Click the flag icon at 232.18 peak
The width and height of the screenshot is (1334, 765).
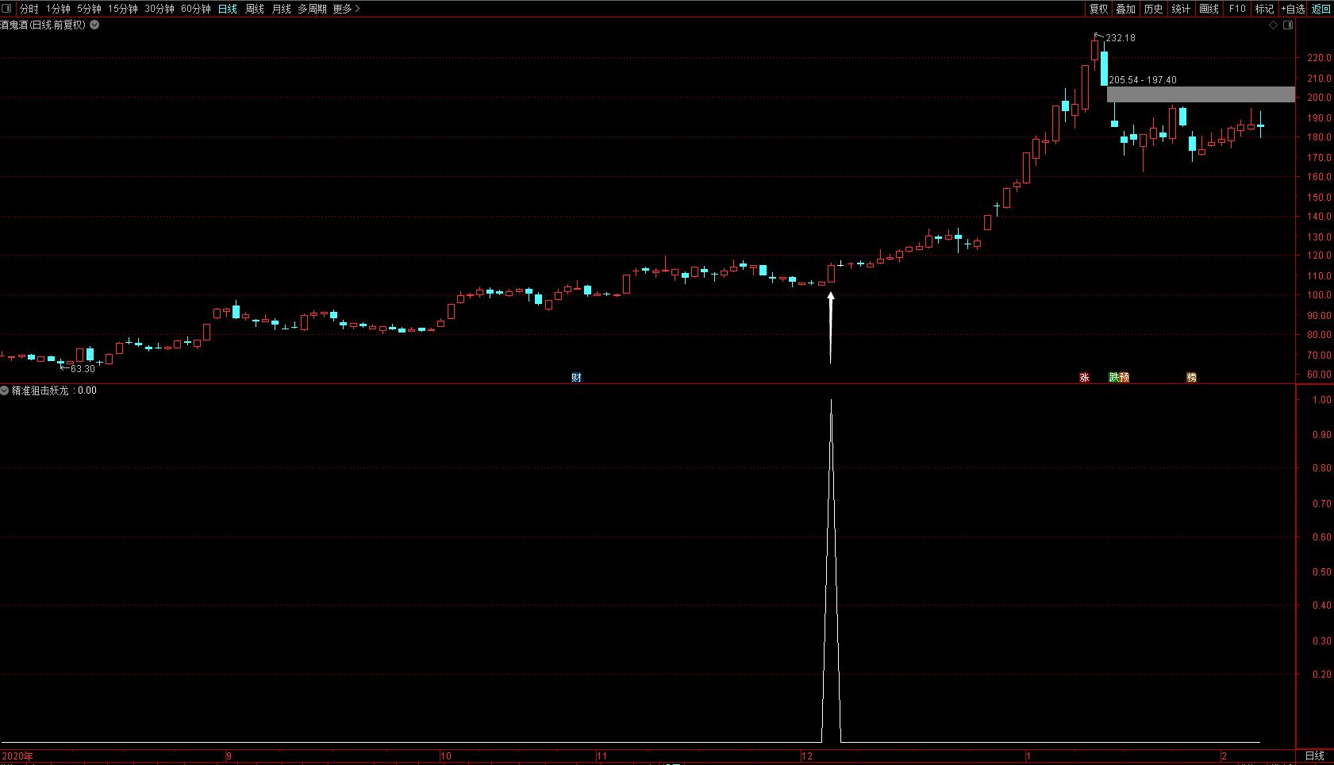pos(1099,36)
